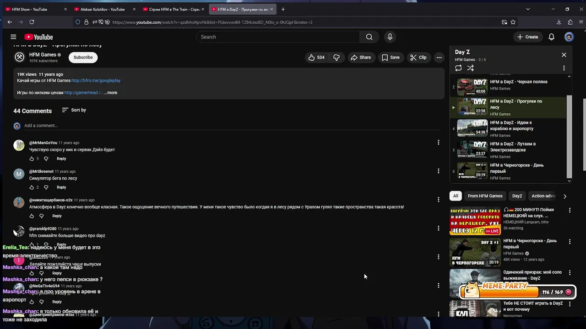Dislike the video
This screenshot has height=329, width=586.
click(336, 57)
